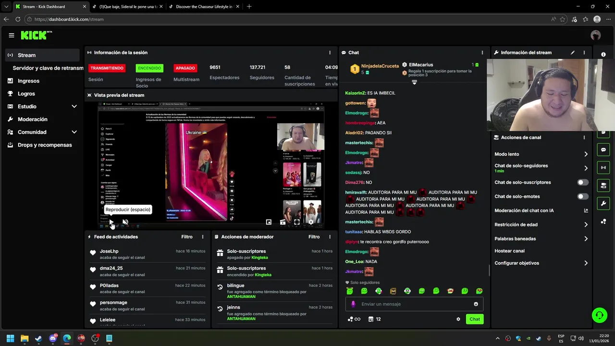Select Stream in the left sidebar

click(42, 55)
